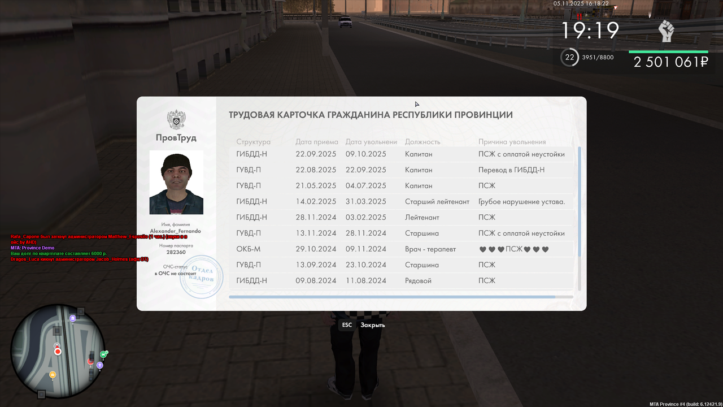Click the horizontal scrollbar under the table
Screen dimensions: 723x407
coord(392,297)
